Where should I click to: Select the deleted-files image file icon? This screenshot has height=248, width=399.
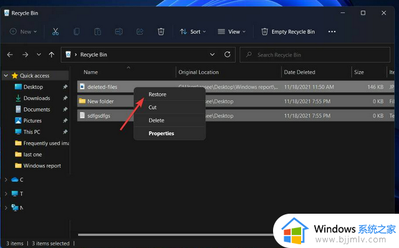[82, 87]
